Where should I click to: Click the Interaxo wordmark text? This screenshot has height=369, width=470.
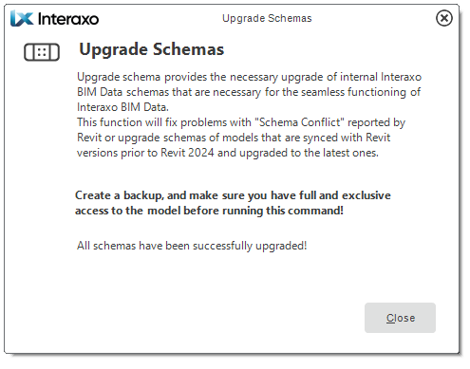click(68, 19)
